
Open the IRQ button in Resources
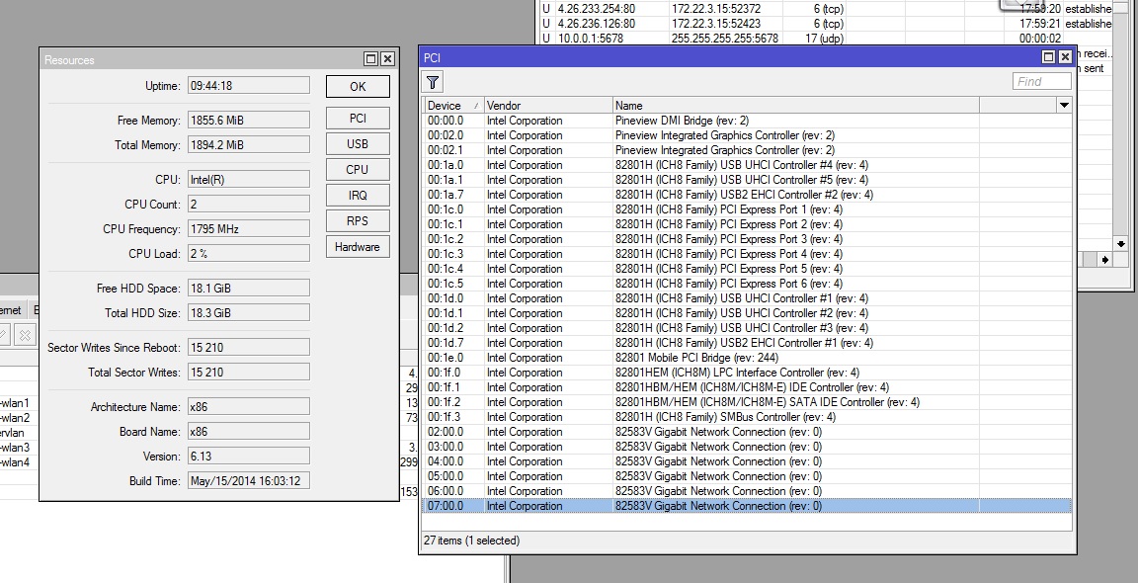pyautogui.click(x=358, y=196)
